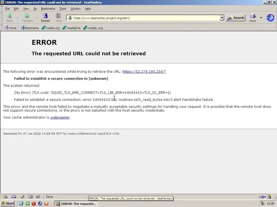
Task: Launch green arrow Quick Launch icon
Action: click(28, 204)
